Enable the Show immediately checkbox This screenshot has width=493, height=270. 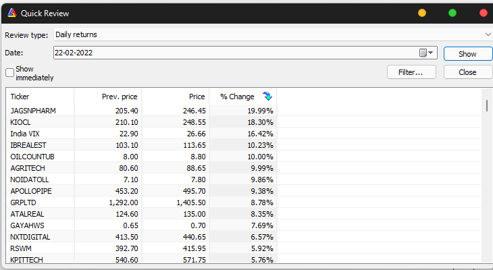coord(9,73)
